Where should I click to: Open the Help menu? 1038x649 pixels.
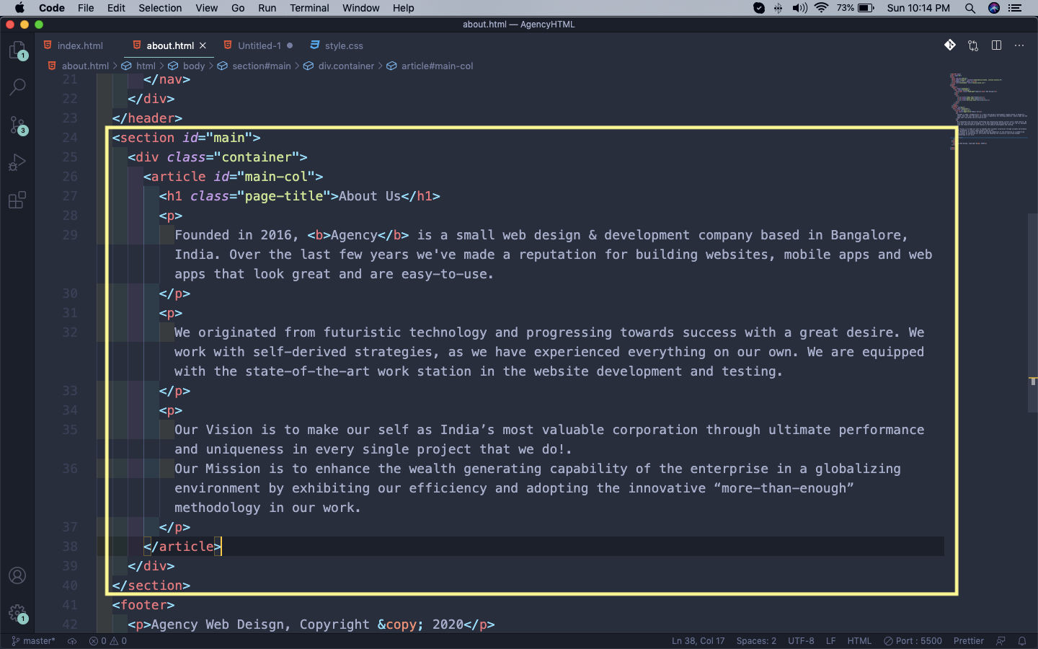[x=404, y=8]
